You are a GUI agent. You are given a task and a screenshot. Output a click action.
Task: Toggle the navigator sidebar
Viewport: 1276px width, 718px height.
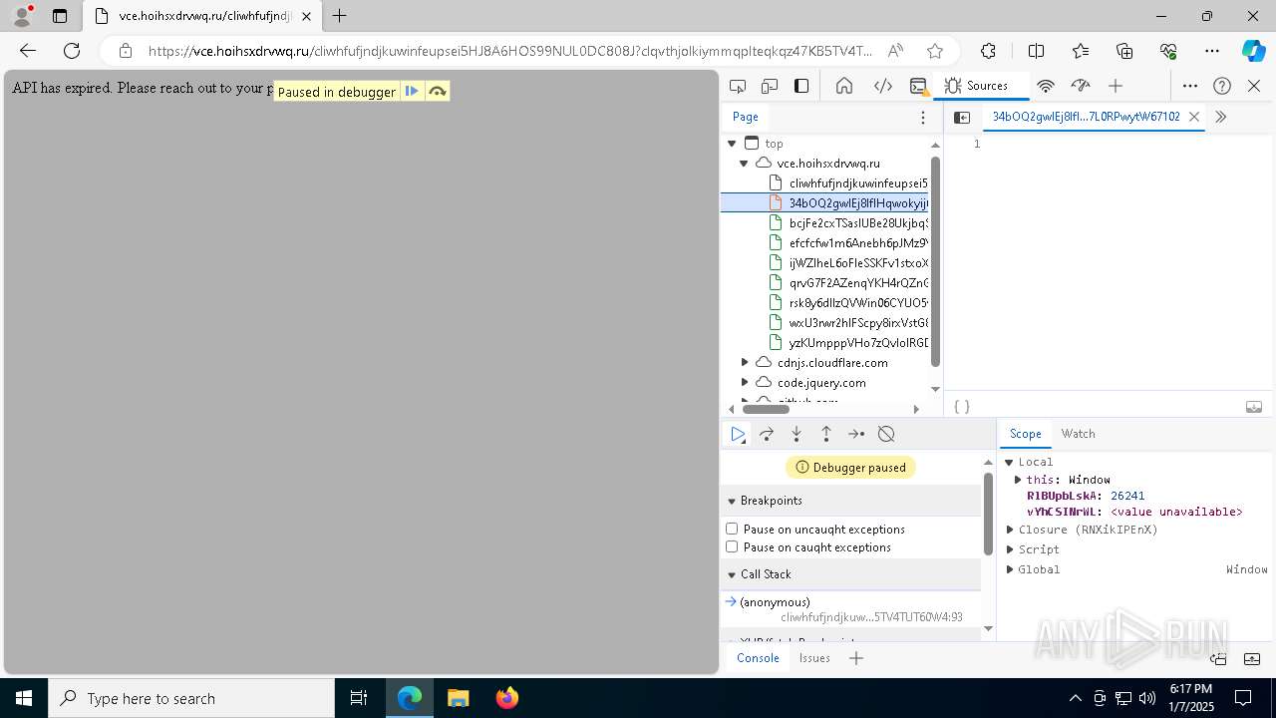(x=962, y=118)
